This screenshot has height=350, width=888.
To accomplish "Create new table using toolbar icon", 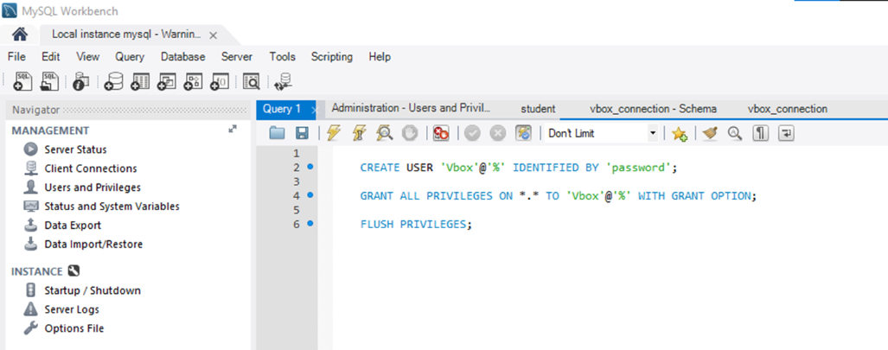I will pos(140,82).
